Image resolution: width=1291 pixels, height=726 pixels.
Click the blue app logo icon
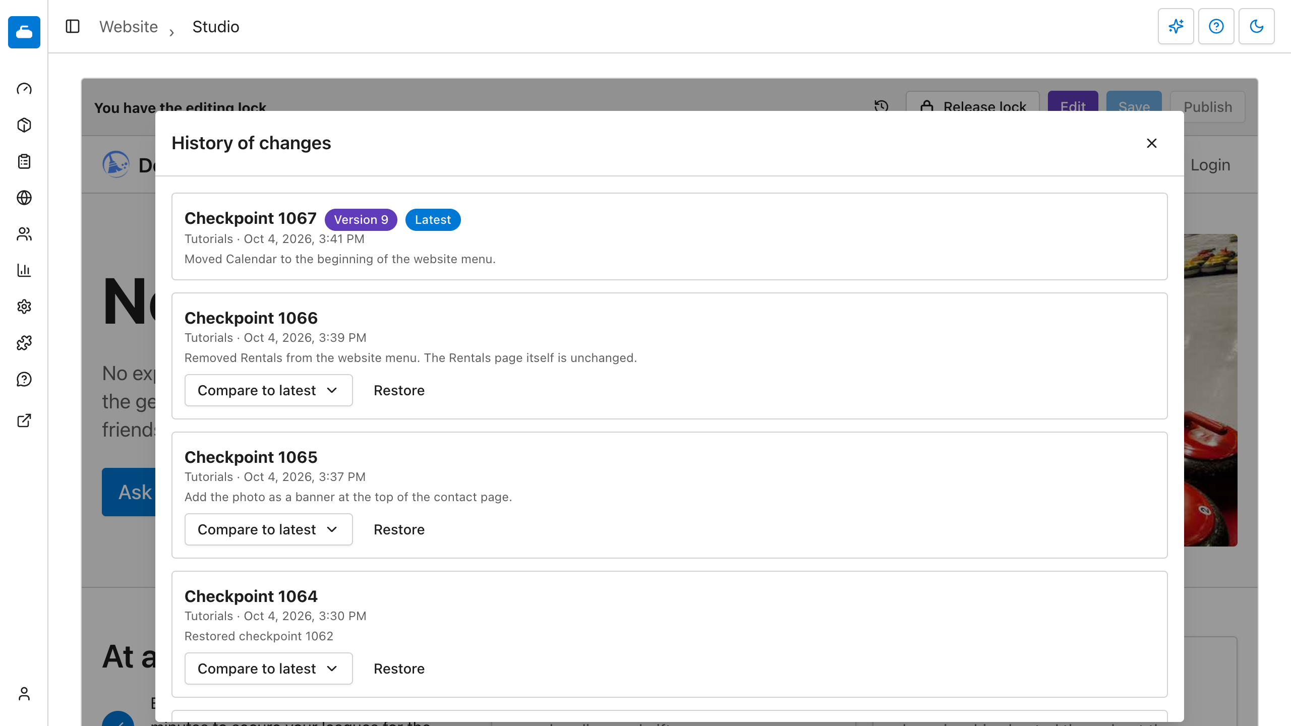24,32
